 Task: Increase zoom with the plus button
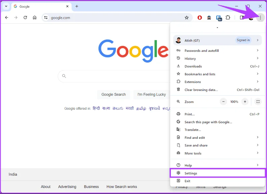pos(245,102)
